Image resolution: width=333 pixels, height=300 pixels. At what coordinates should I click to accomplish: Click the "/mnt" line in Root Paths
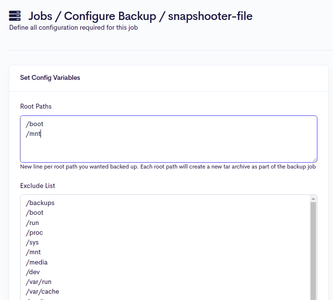[33, 134]
